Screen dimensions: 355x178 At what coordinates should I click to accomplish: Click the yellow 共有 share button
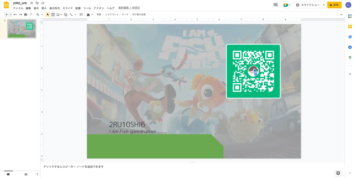(334, 5)
